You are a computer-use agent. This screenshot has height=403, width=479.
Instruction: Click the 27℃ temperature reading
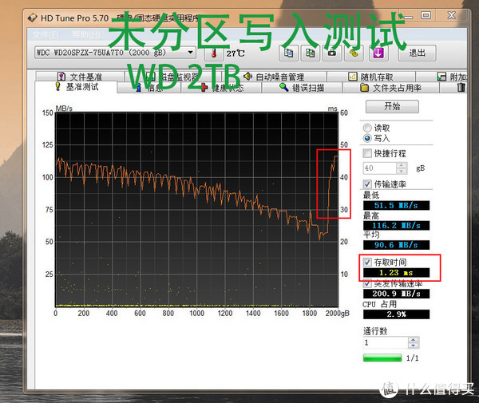[236, 53]
